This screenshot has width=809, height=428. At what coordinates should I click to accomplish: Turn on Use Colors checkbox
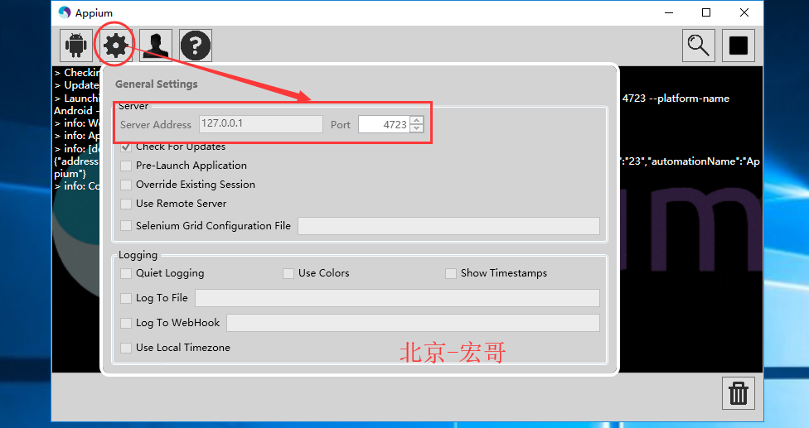(288, 273)
